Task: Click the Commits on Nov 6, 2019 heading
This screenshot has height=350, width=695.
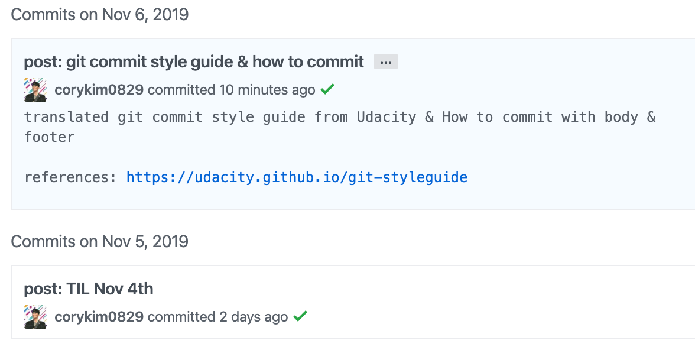Action: 99,14
